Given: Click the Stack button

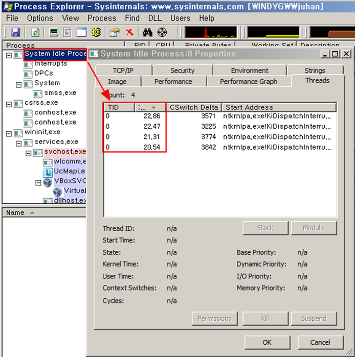Looking at the screenshot, I should pos(265,228).
